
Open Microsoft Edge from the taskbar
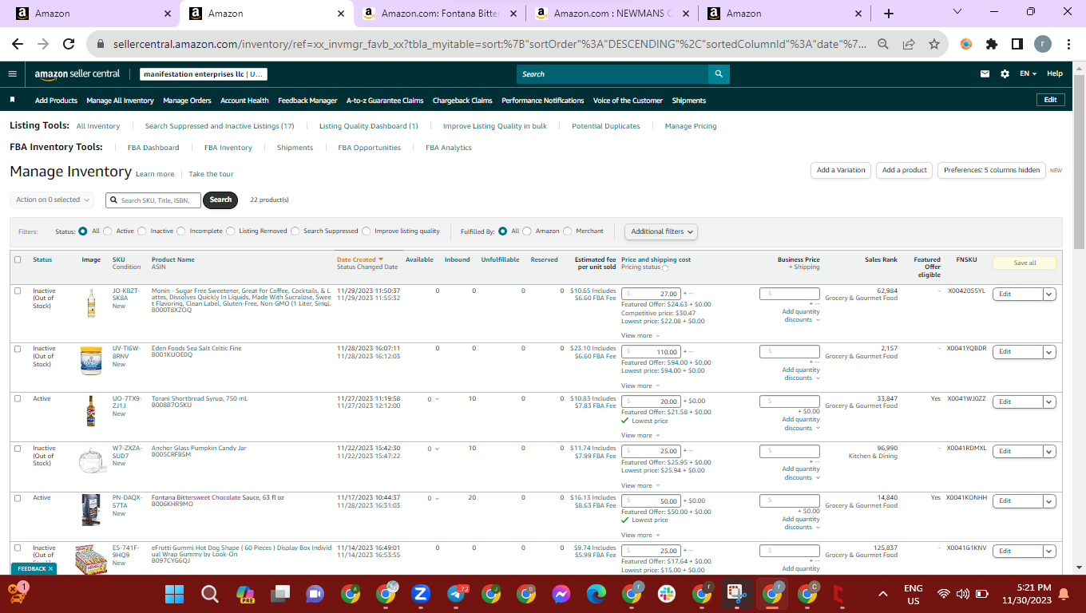(597, 594)
